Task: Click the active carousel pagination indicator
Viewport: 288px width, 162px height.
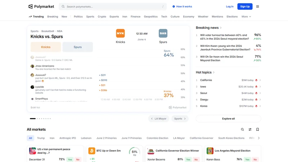Action: [33, 119]
